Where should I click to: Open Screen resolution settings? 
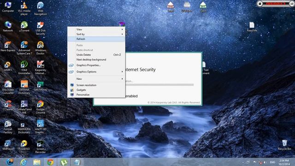point(96,85)
